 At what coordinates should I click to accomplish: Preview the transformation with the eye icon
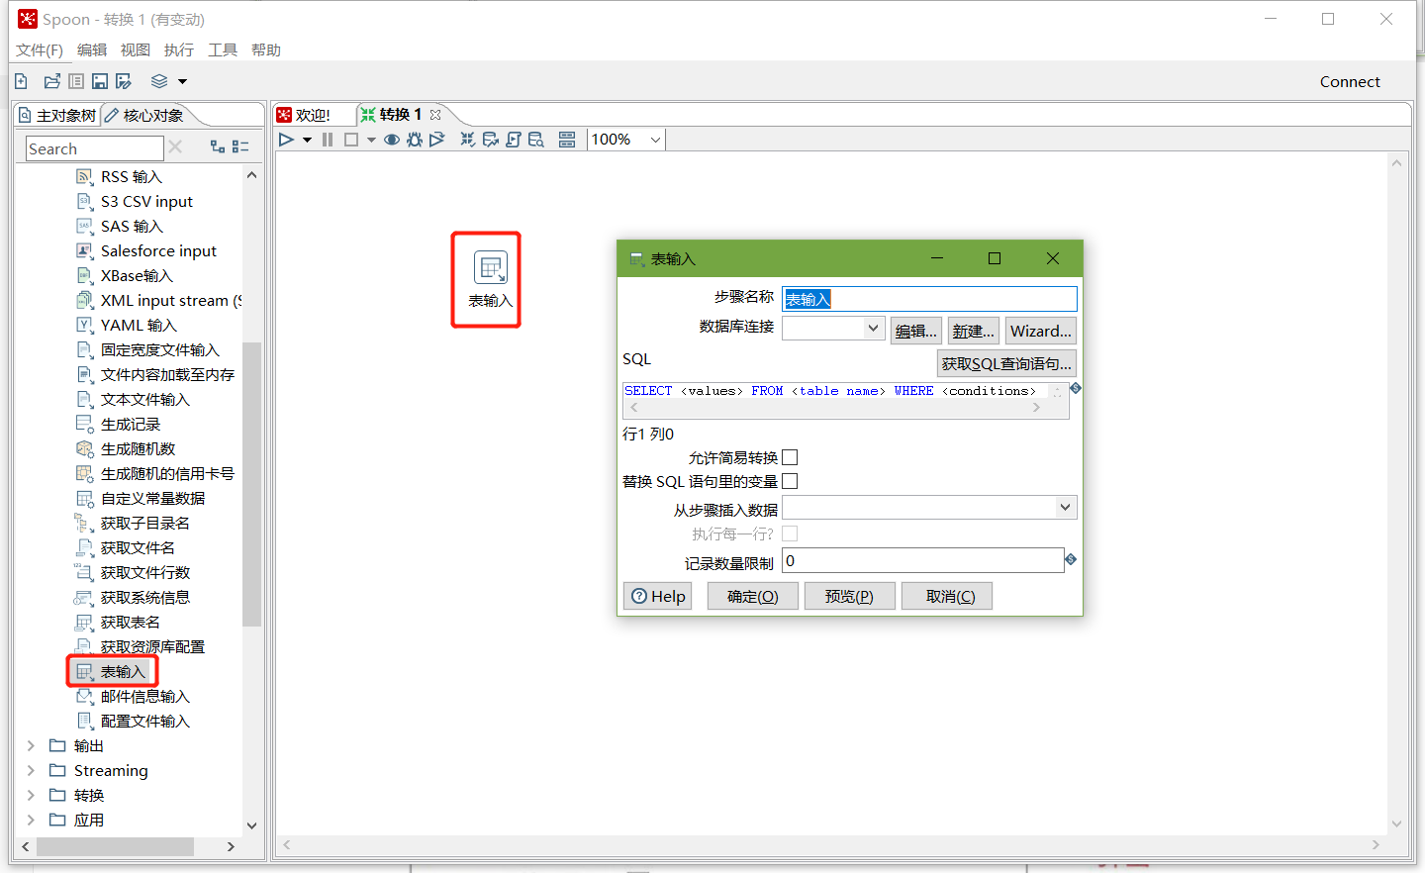(392, 140)
